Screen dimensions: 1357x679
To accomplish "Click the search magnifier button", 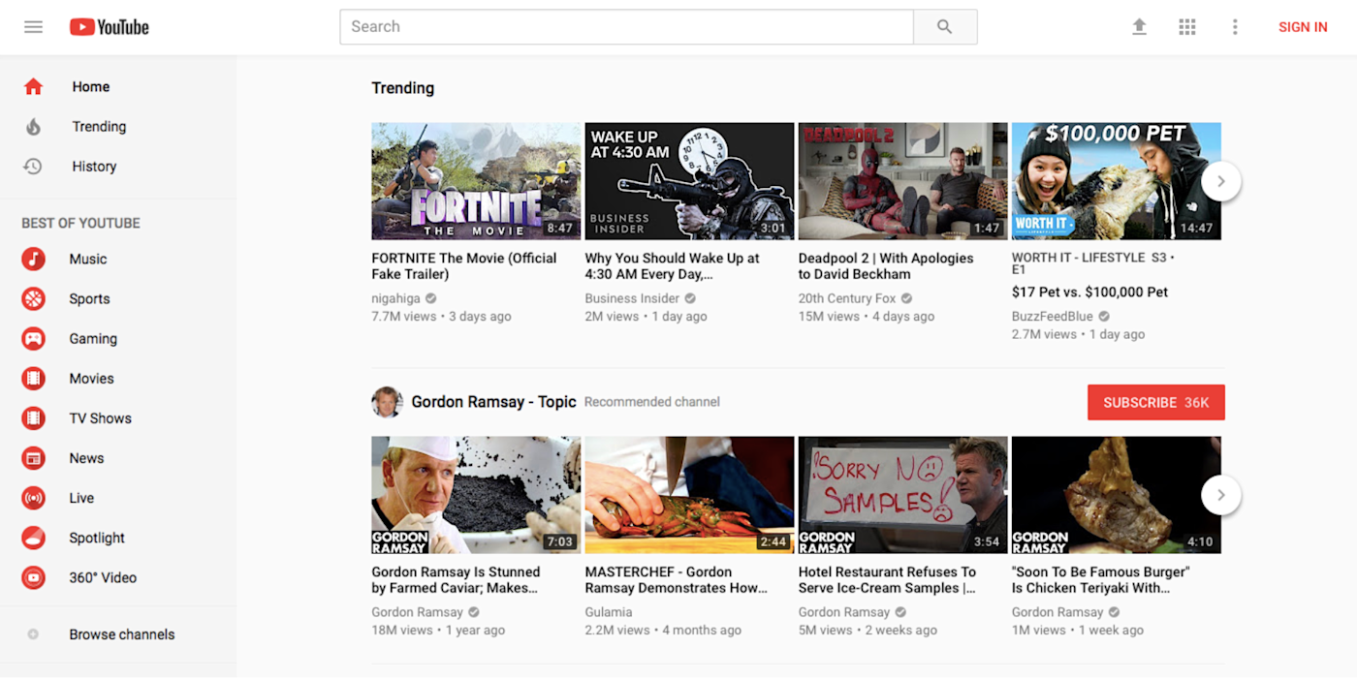I will click(945, 27).
